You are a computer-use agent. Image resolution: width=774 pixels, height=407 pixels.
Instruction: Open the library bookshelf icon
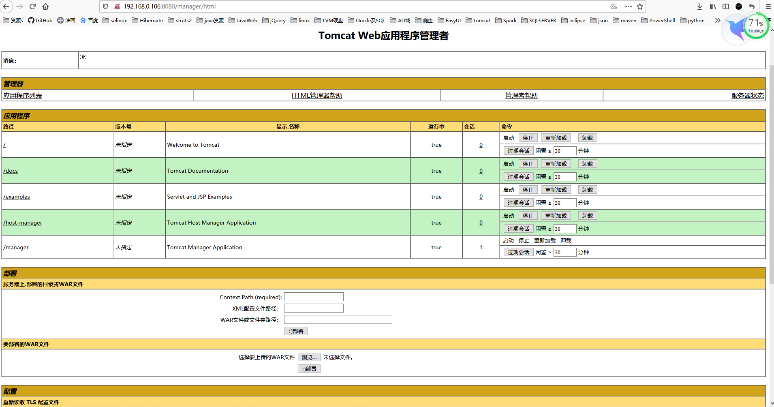713,6
